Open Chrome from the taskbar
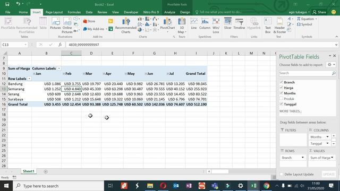Viewport: 340px width, 191px height. [x=267, y=186]
